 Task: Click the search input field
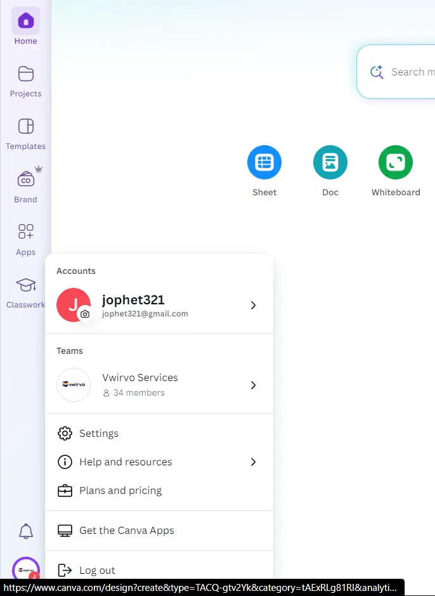(396, 72)
